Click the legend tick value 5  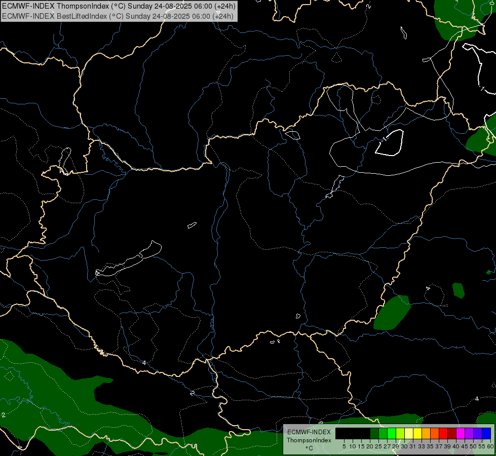[344, 446]
